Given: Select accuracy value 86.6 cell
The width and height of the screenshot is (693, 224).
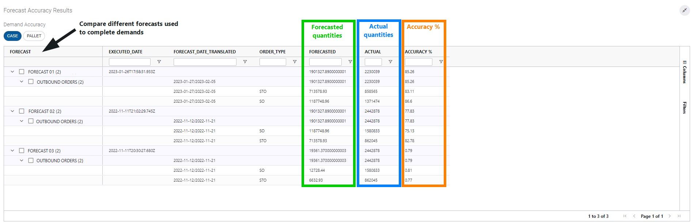Looking at the screenshot, I should [408, 101].
